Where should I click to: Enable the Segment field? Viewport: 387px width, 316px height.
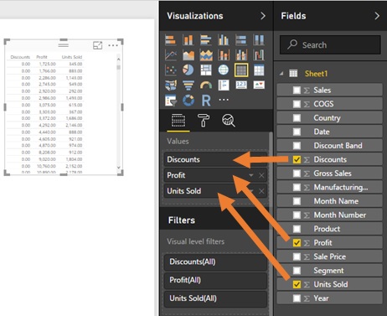pos(297,271)
